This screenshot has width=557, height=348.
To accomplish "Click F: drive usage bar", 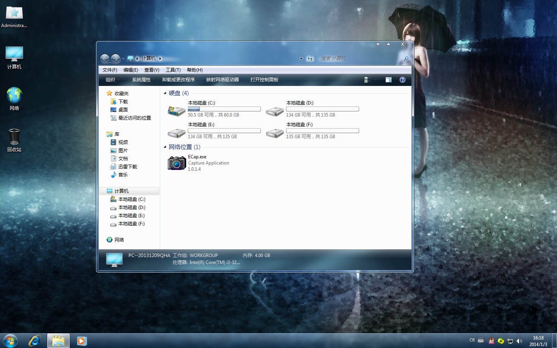I will pos(322,131).
